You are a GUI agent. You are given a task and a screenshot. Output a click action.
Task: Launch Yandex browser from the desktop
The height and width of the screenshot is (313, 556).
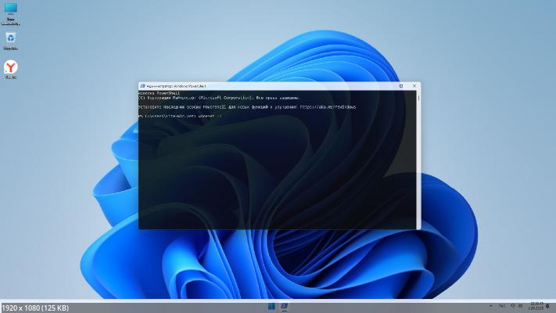(11, 70)
